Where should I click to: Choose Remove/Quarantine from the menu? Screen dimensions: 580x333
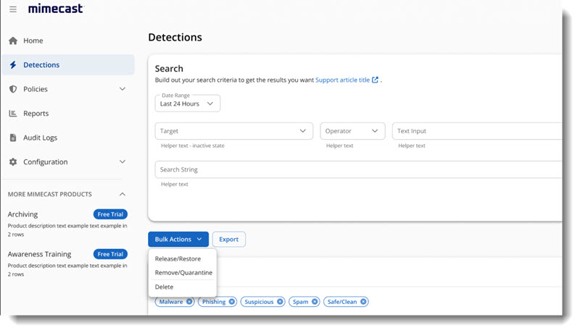coord(183,273)
